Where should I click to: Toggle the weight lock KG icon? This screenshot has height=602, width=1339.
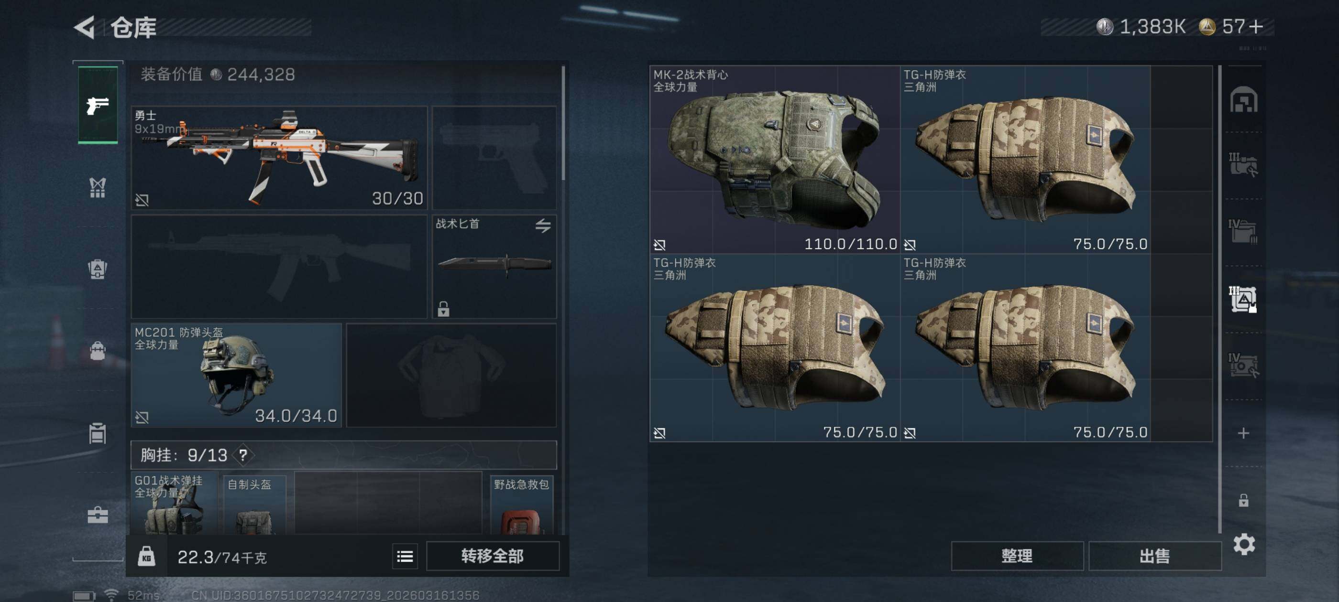(147, 556)
